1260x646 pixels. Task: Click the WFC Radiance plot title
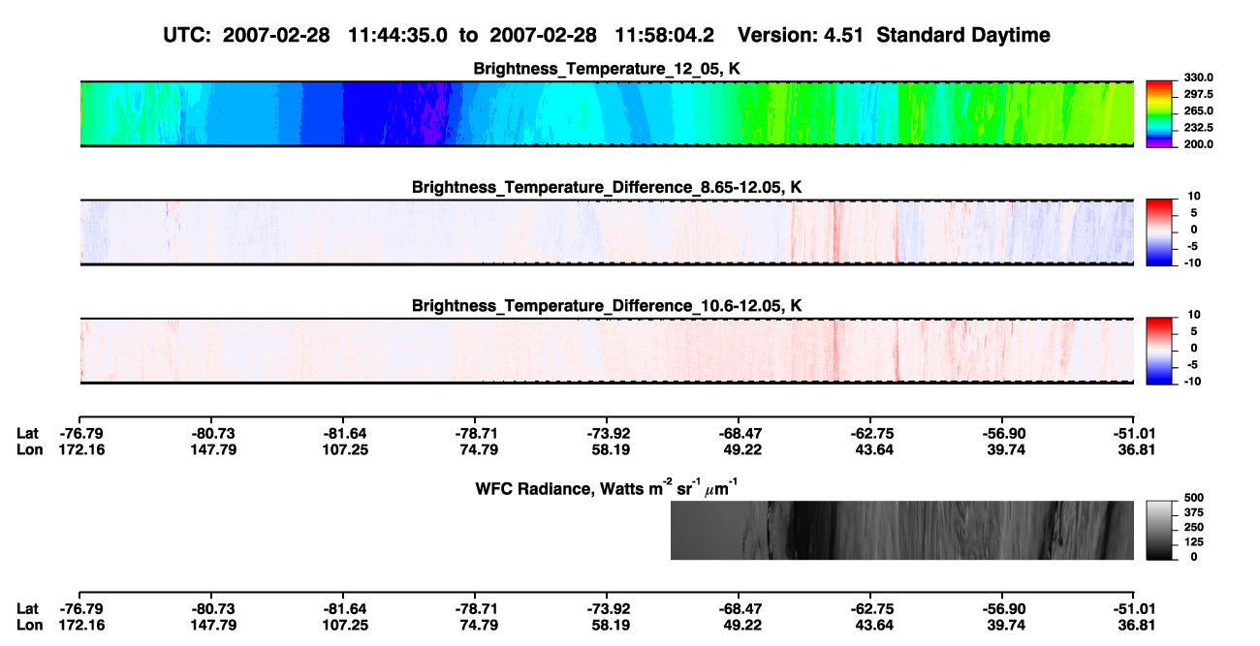tap(607, 488)
